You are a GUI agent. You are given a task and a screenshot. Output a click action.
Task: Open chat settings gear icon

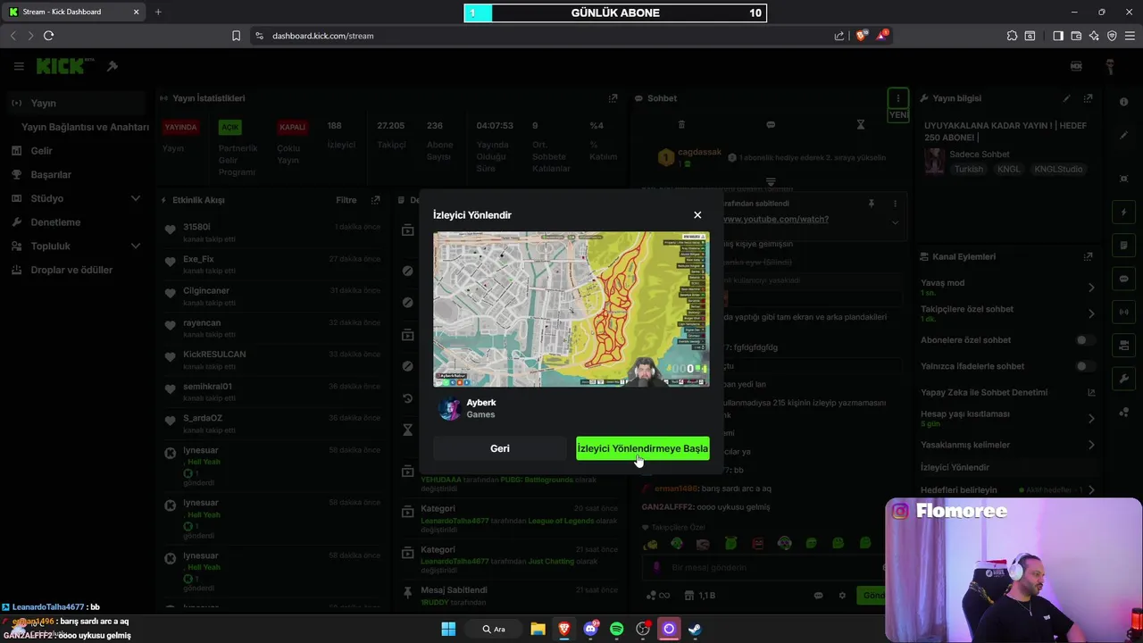tap(841, 596)
